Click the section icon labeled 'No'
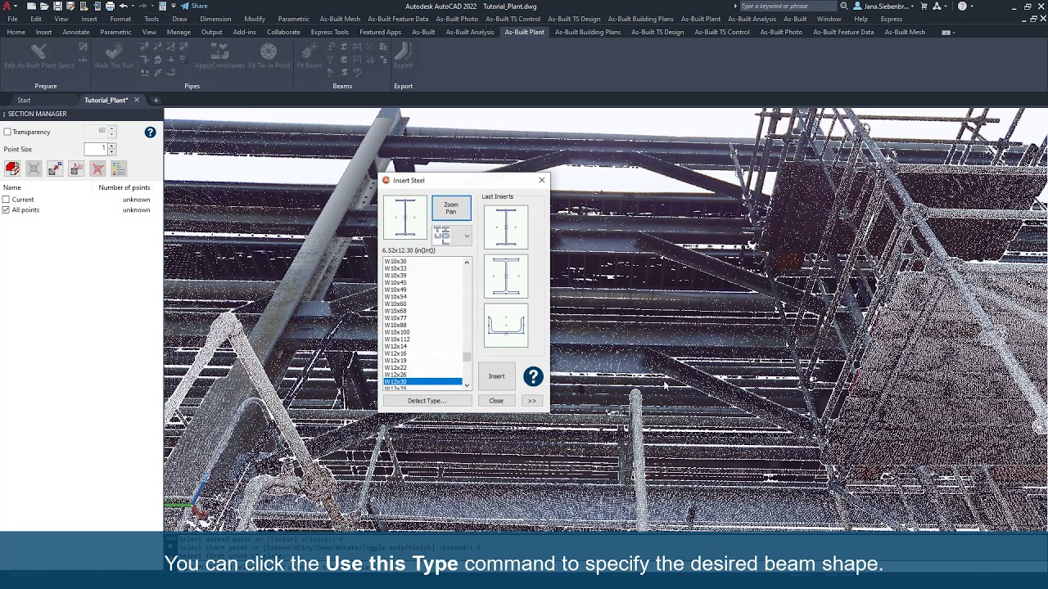The height and width of the screenshot is (589, 1048). pyautogui.click(x=76, y=169)
